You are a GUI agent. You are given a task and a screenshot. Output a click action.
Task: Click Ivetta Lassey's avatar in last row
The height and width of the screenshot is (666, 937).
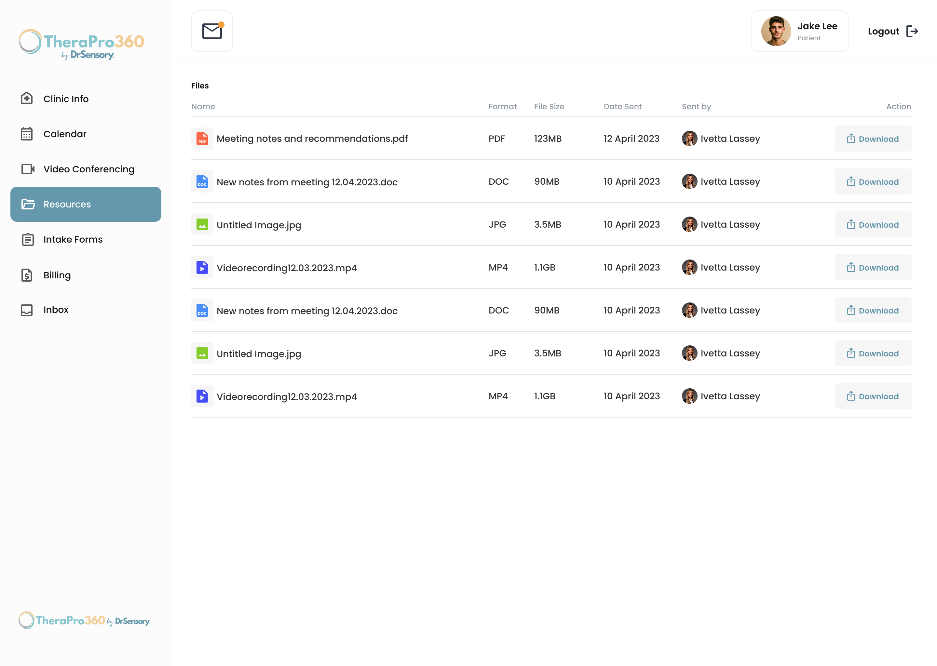pos(690,396)
